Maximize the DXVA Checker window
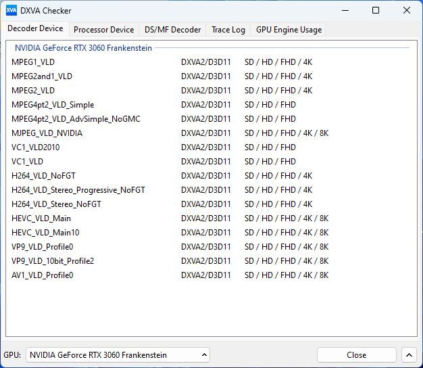The height and width of the screenshot is (368, 423). [x=376, y=11]
